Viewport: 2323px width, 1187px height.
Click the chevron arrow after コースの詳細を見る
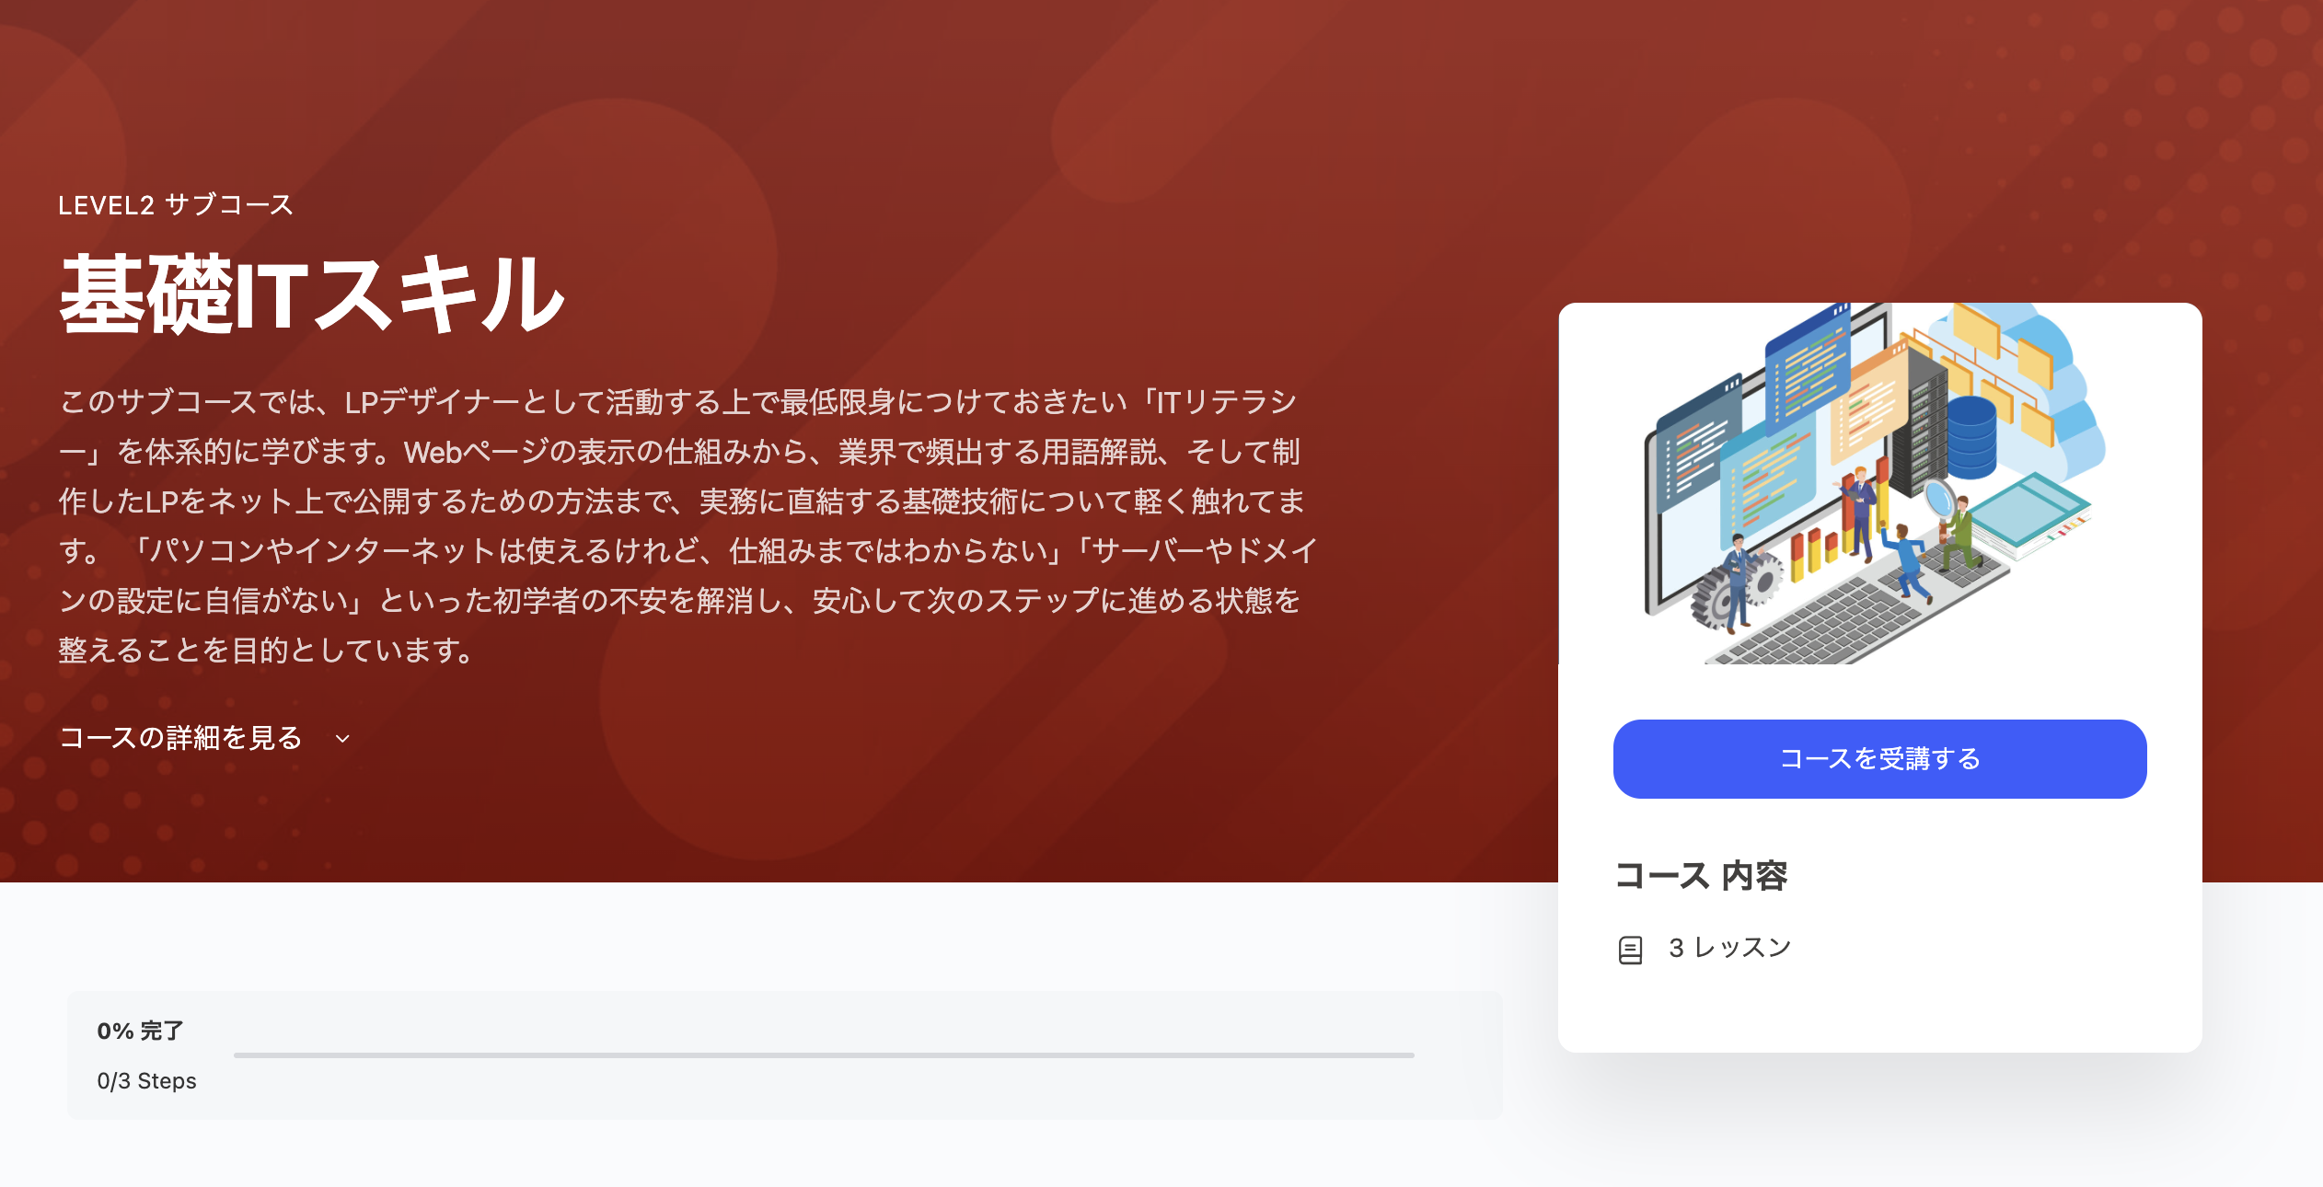click(342, 739)
